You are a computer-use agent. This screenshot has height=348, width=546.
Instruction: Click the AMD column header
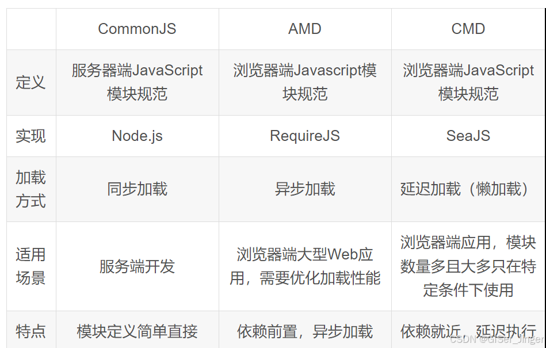[305, 29]
